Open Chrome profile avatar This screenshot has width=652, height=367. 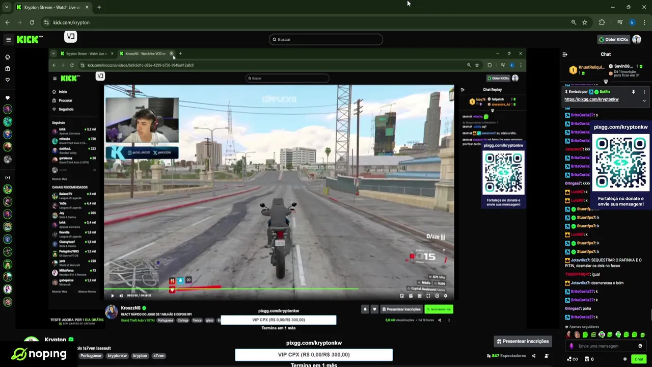(632, 22)
